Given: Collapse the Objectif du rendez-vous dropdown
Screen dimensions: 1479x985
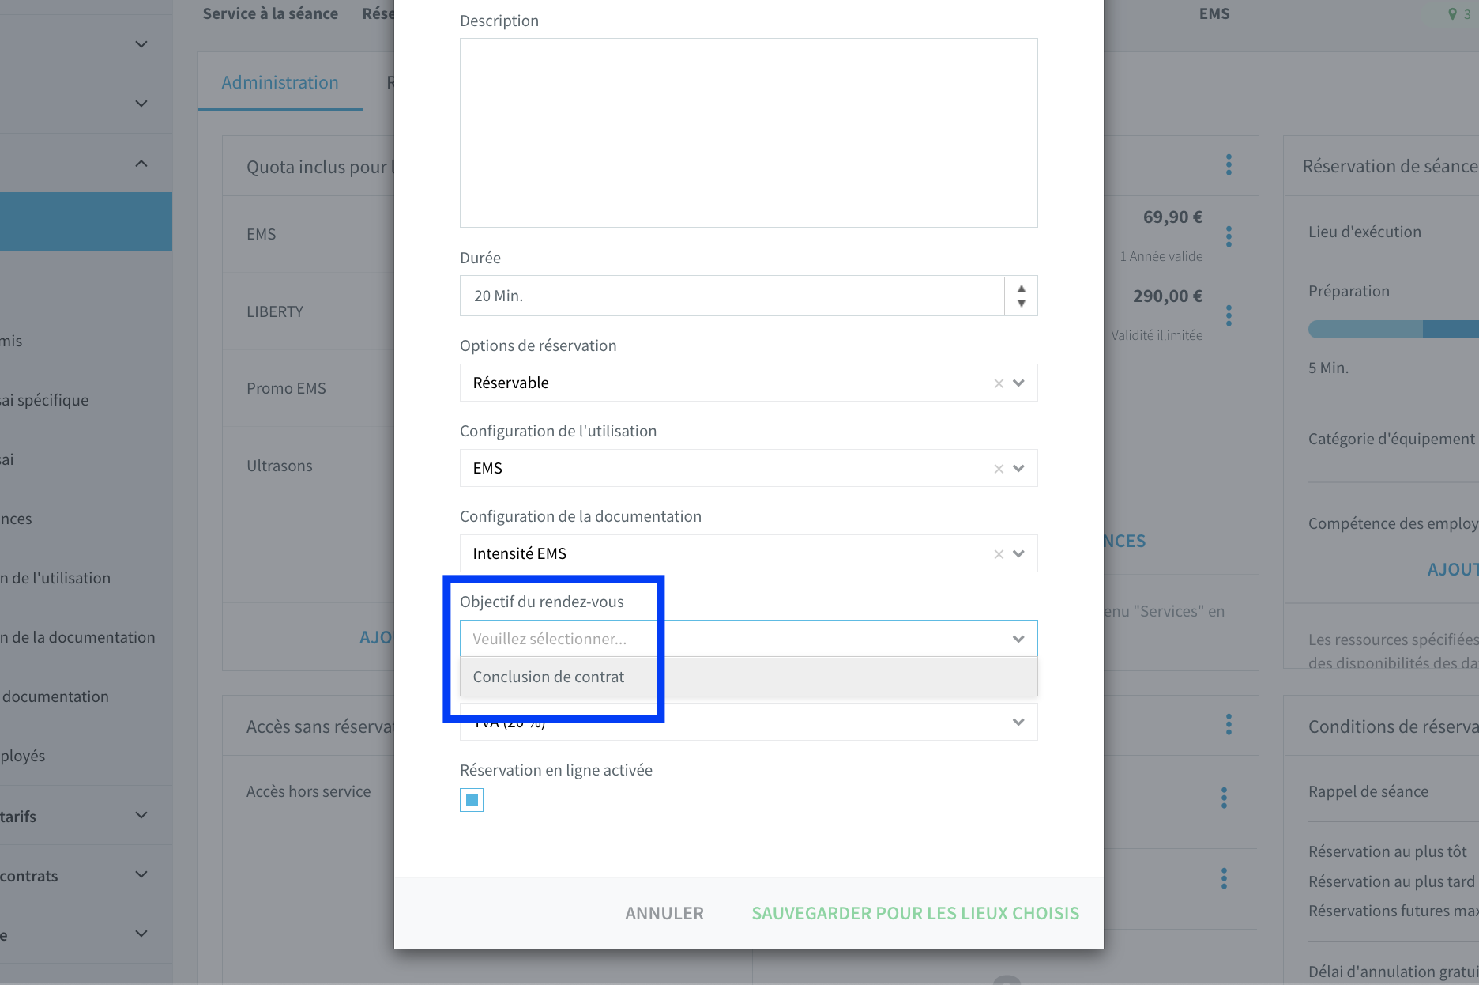Looking at the screenshot, I should pyautogui.click(x=1018, y=639).
